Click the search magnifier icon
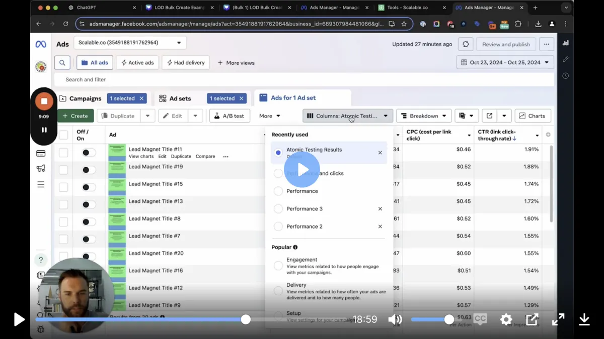The image size is (604, 339). (x=62, y=63)
